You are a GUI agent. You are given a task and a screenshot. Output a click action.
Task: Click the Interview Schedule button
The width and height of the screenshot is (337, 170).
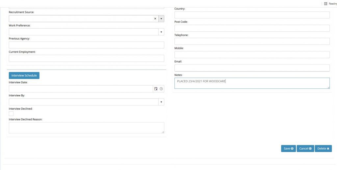tap(24, 75)
